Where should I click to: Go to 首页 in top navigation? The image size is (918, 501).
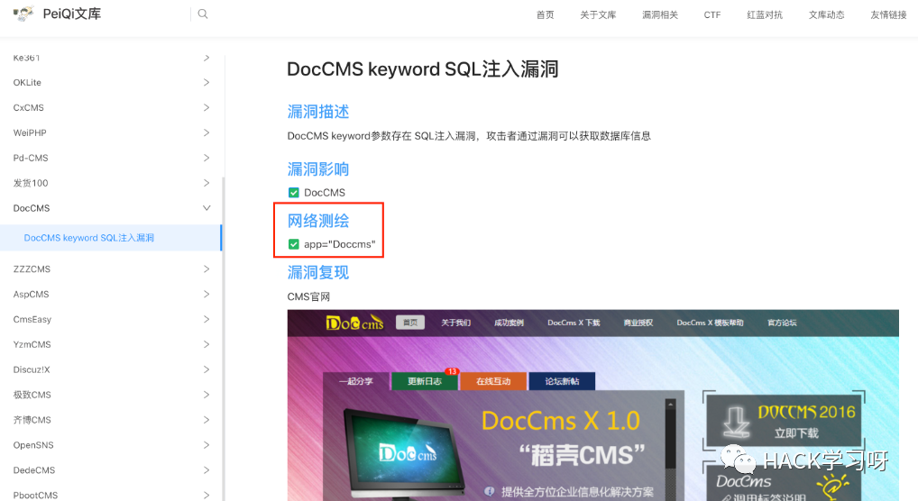click(545, 14)
